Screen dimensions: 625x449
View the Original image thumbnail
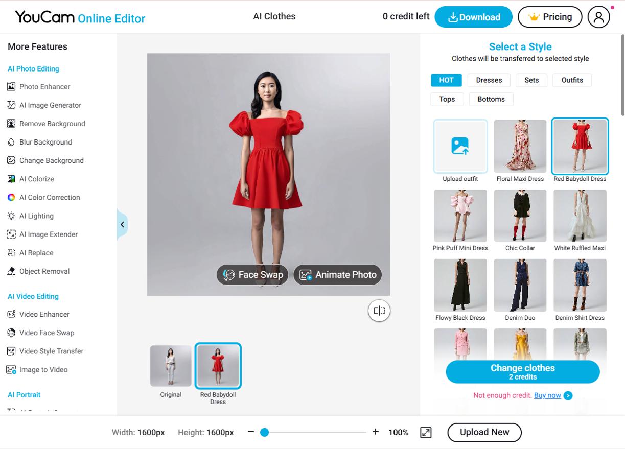click(x=171, y=366)
